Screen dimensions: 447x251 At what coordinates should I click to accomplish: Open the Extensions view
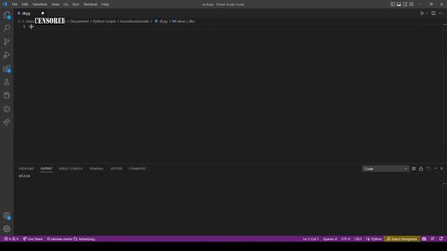click(6, 68)
